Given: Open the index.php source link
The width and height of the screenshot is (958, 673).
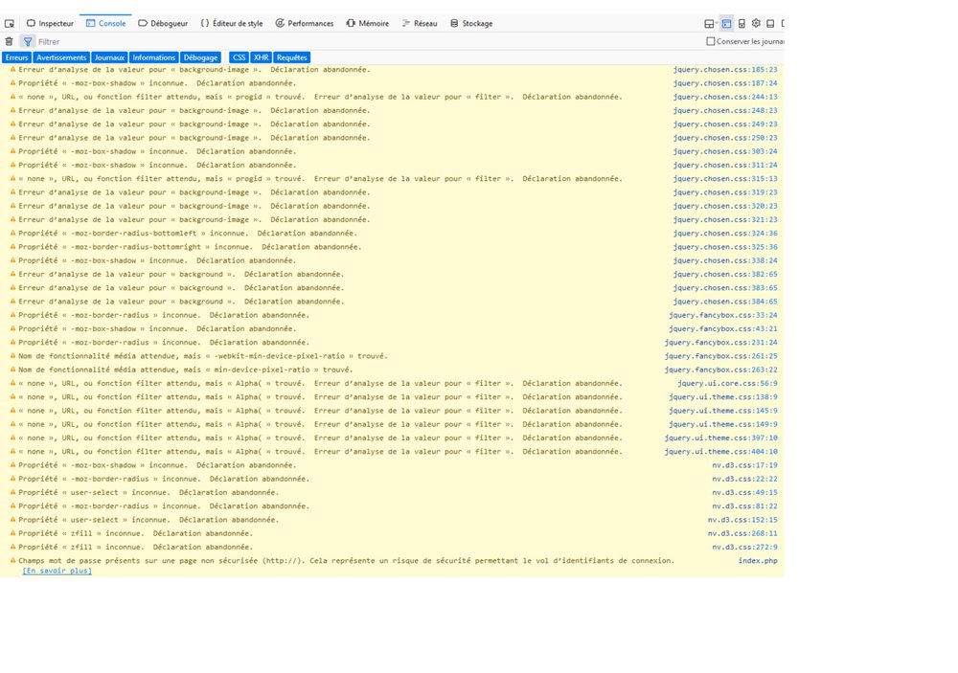Looking at the screenshot, I should (x=758, y=561).
